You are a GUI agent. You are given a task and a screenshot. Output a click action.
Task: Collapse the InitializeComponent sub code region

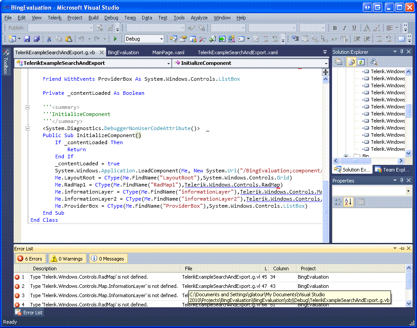[27, 128]
